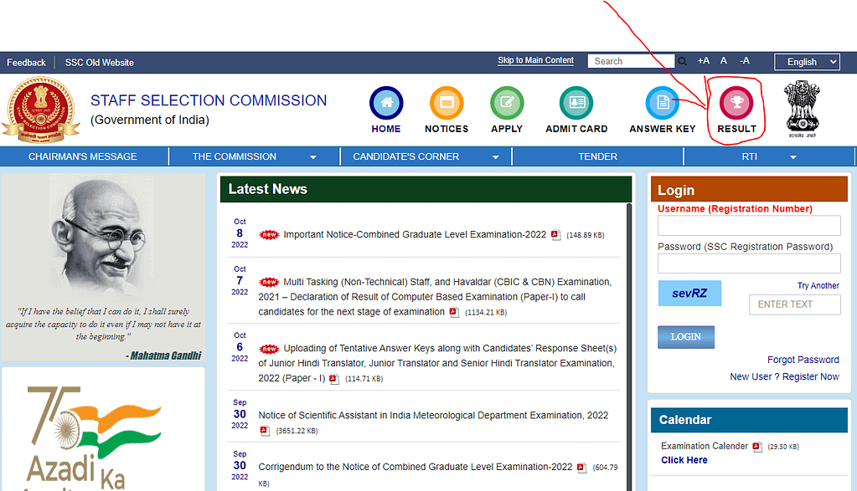Open the Answer Key document icon
The width and height of the screenshot is (857, 491).
click(x=663, y=103)
